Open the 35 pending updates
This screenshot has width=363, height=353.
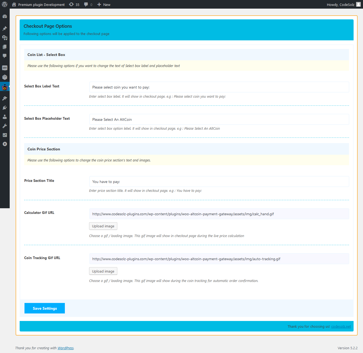[74, 5]
